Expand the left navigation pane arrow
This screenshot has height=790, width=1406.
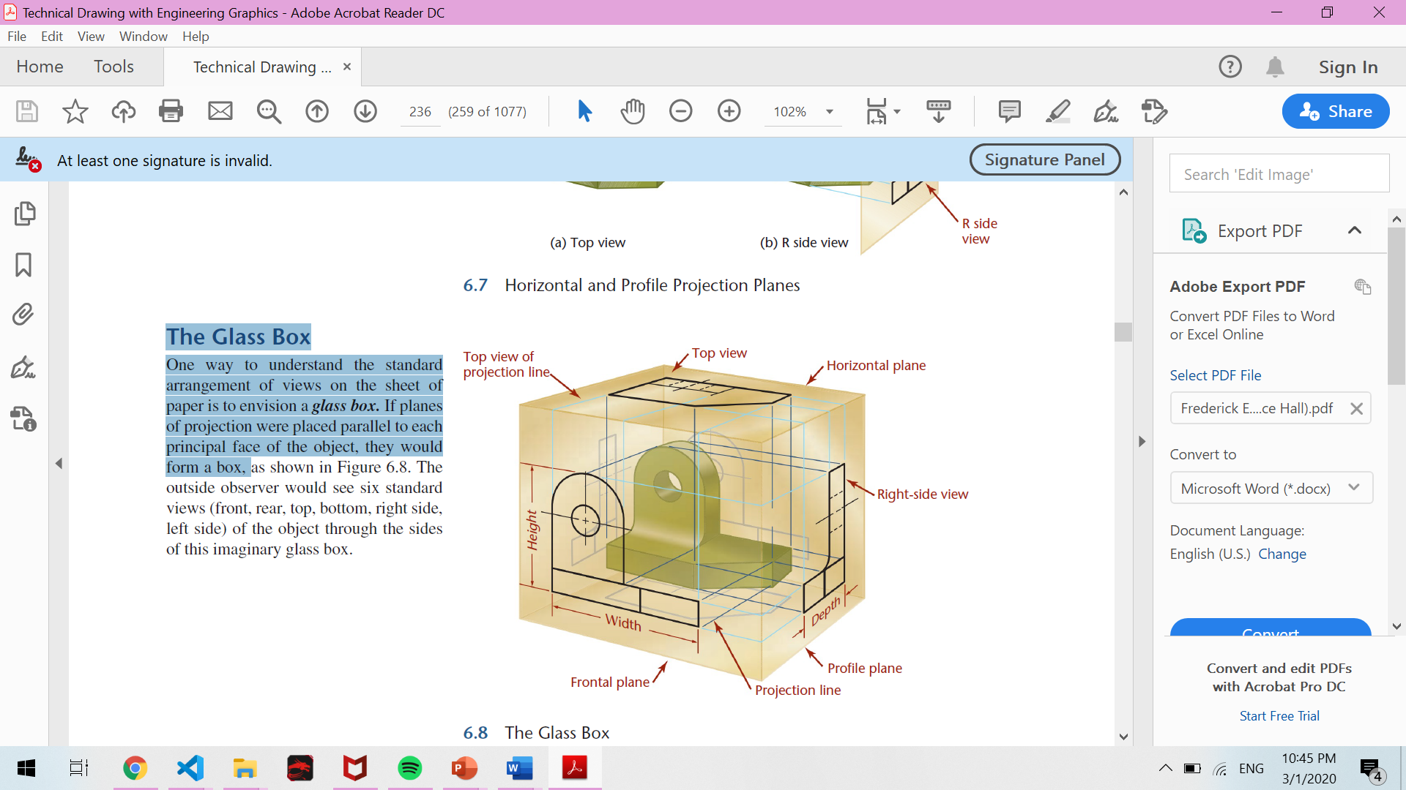[59, 463]
